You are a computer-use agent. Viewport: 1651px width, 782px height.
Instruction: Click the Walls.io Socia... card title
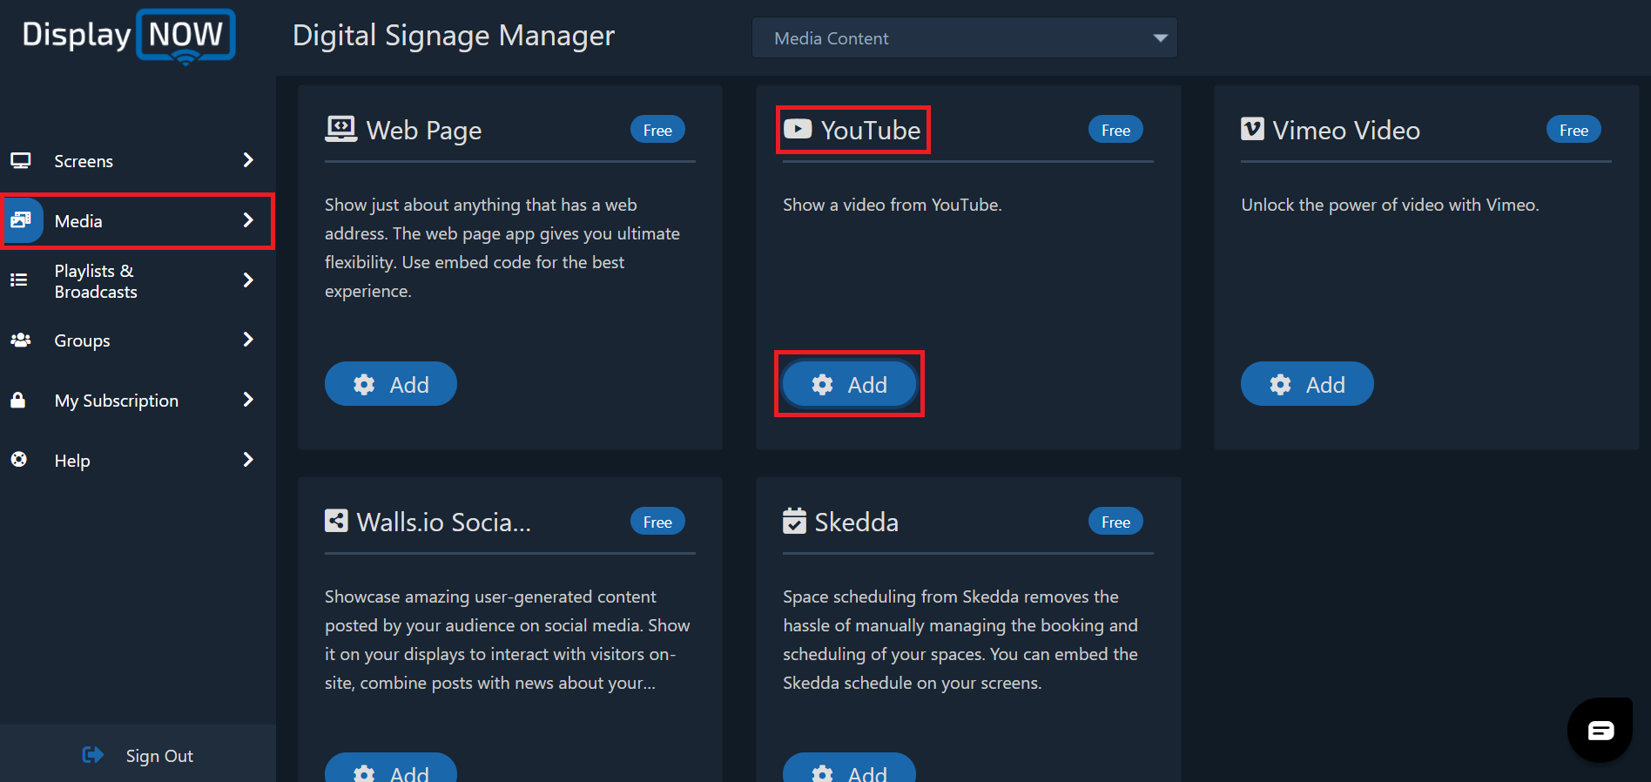click(444, 522)
